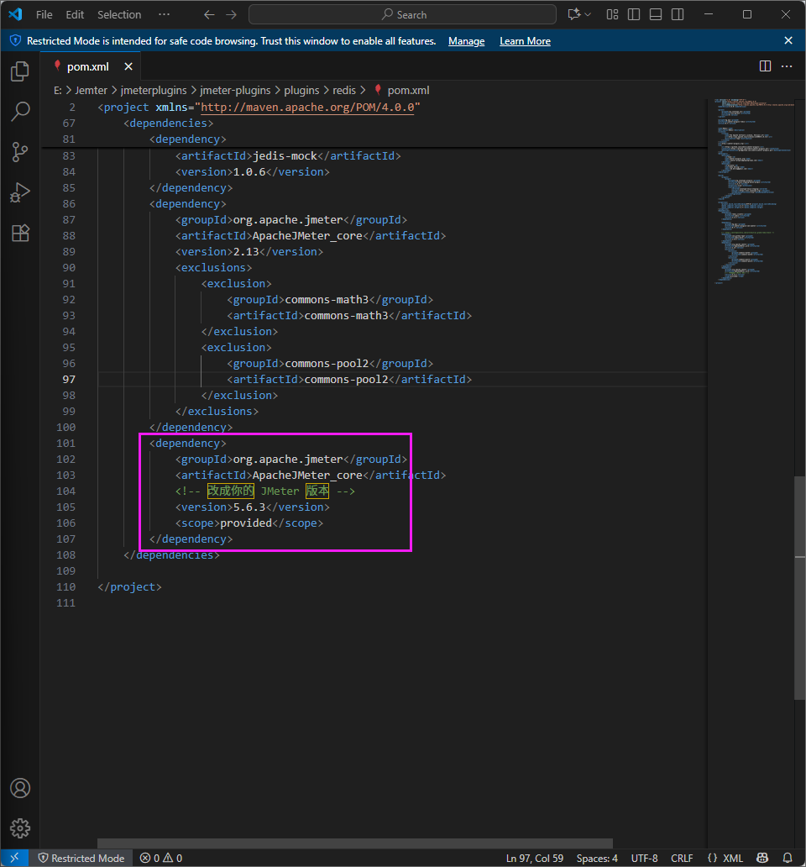The height and width of the screenshot is (867, 806).
Task: Click the Manage link in the banner
Action: tap(466, 41)
